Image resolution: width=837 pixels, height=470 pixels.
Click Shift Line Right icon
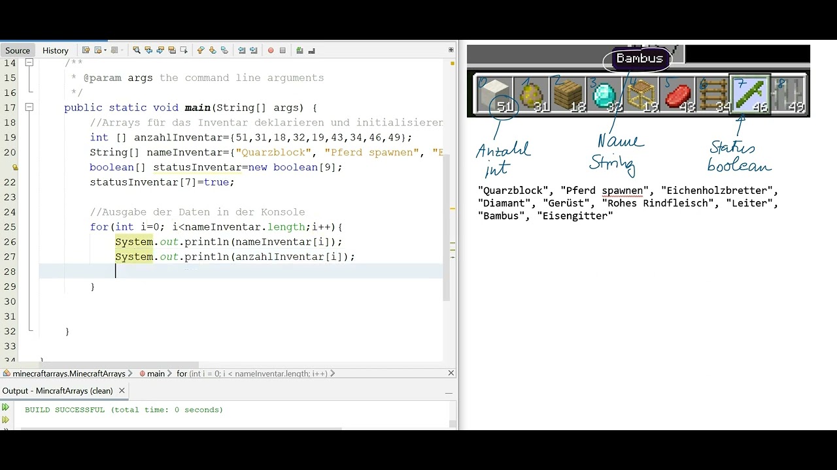click(253, 50)
